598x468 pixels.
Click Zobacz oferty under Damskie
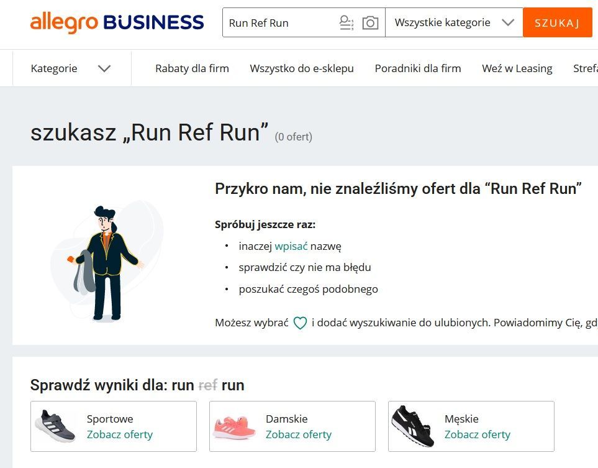[x=299, y=434]
